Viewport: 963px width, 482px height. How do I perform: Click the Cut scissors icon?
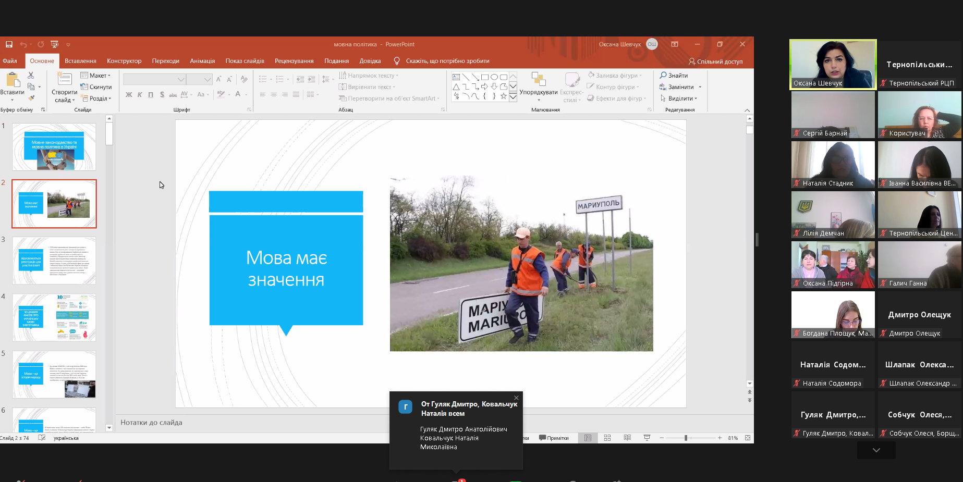click(x=31, y=76)
